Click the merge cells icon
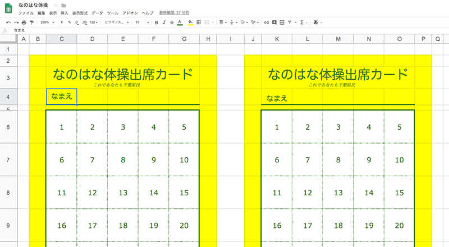Viewport: 449px width, 247px height. tap(207, 22)
